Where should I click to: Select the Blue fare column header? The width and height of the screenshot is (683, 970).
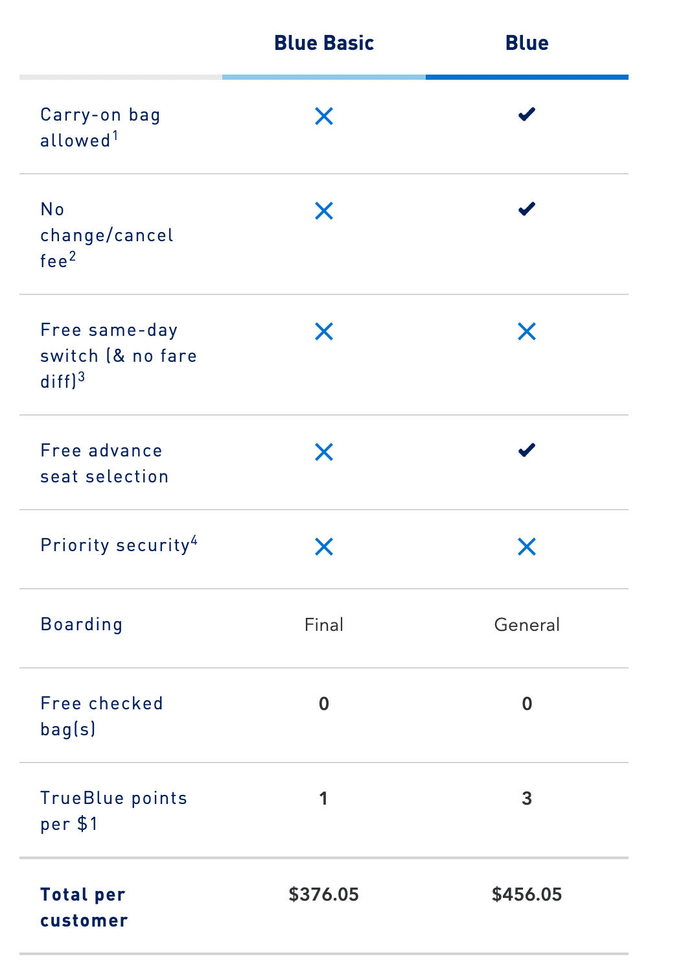pyautogui.click(x=527, y=43)
